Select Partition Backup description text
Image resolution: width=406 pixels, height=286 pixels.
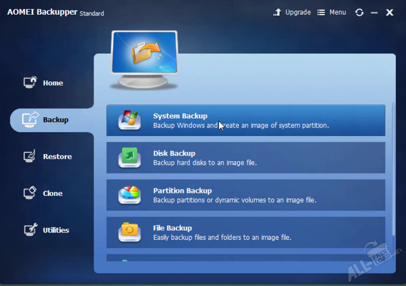coord(234,200)
